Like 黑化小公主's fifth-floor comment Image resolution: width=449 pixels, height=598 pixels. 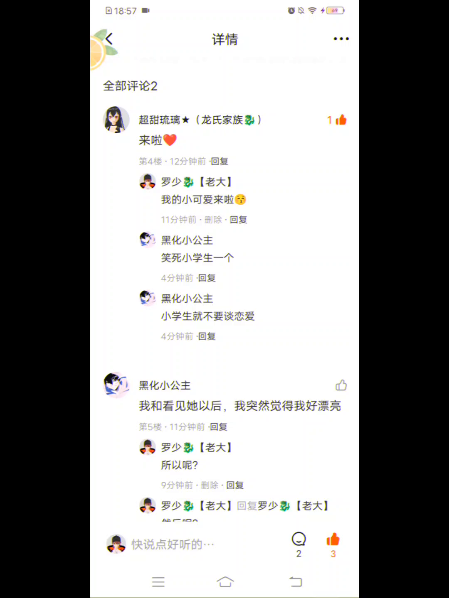341,385
